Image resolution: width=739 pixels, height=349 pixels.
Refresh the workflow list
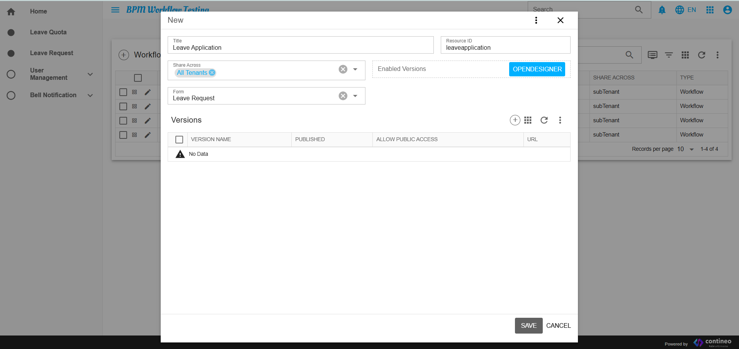[702, 55]
